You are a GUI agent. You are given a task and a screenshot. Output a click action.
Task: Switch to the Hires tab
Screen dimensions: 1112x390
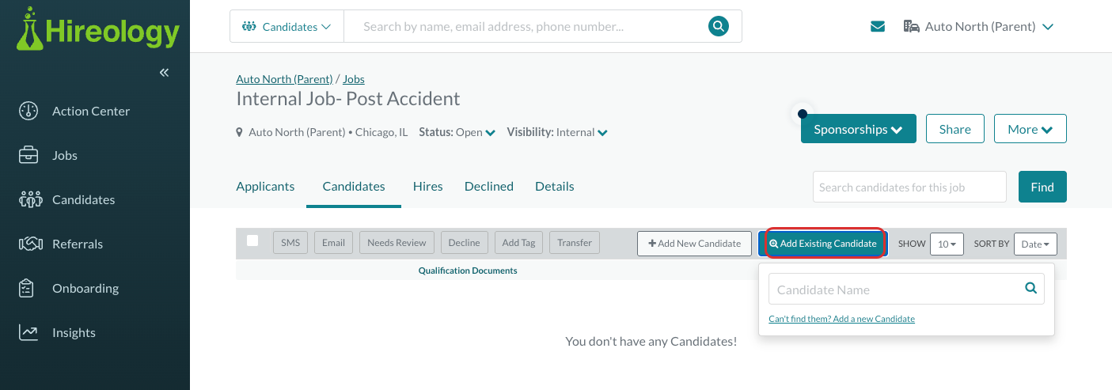(427, 187)
